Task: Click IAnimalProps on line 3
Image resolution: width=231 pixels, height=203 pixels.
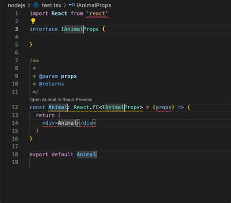Action: click(80, 29)
